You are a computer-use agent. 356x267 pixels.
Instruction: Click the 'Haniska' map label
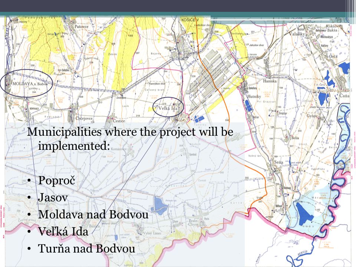270,81
